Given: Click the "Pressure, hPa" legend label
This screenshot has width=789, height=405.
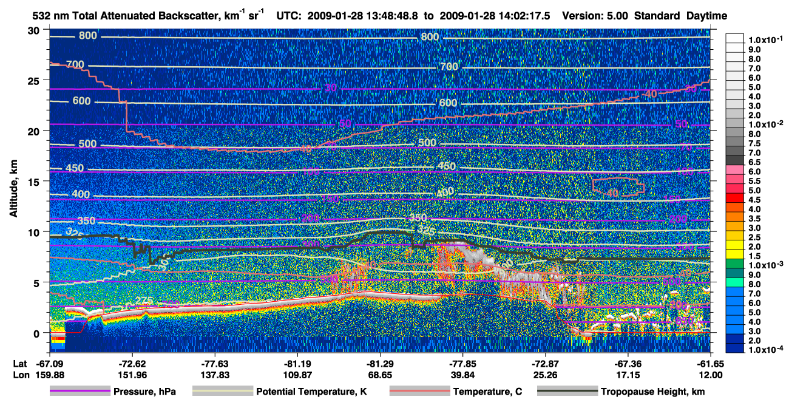Looking at the screenshot, I should [x=144, y=392].
